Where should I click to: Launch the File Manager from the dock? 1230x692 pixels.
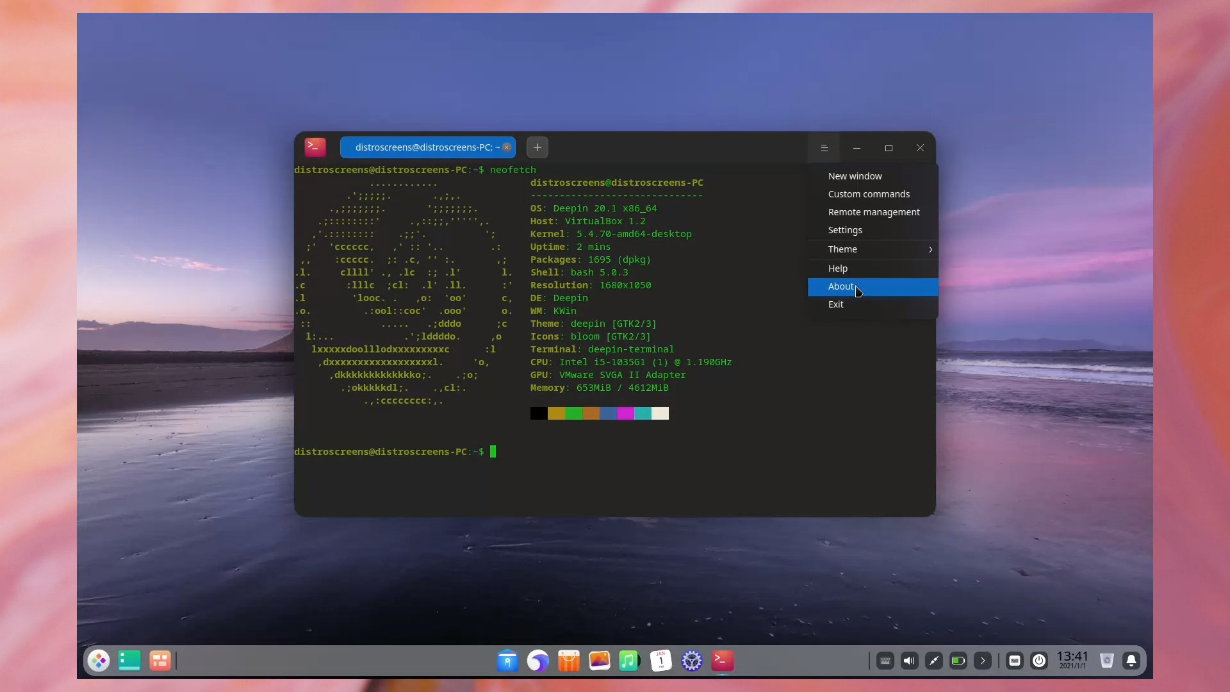coord(507,661)
